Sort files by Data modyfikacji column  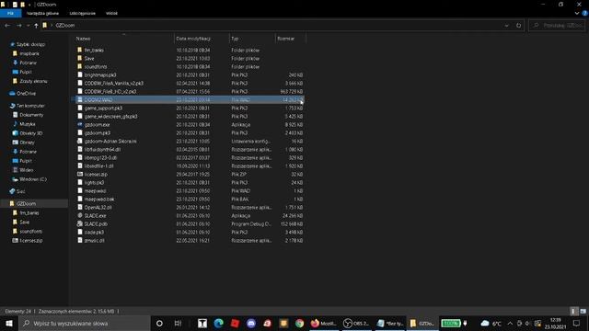(193, 39)
